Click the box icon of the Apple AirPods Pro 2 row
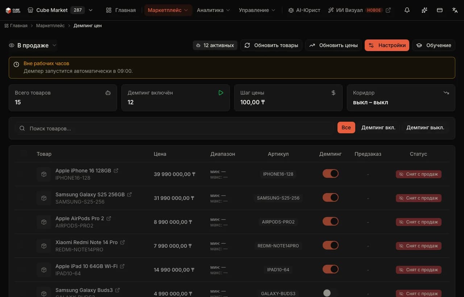464x297 pixels. (x=44, y=222)
